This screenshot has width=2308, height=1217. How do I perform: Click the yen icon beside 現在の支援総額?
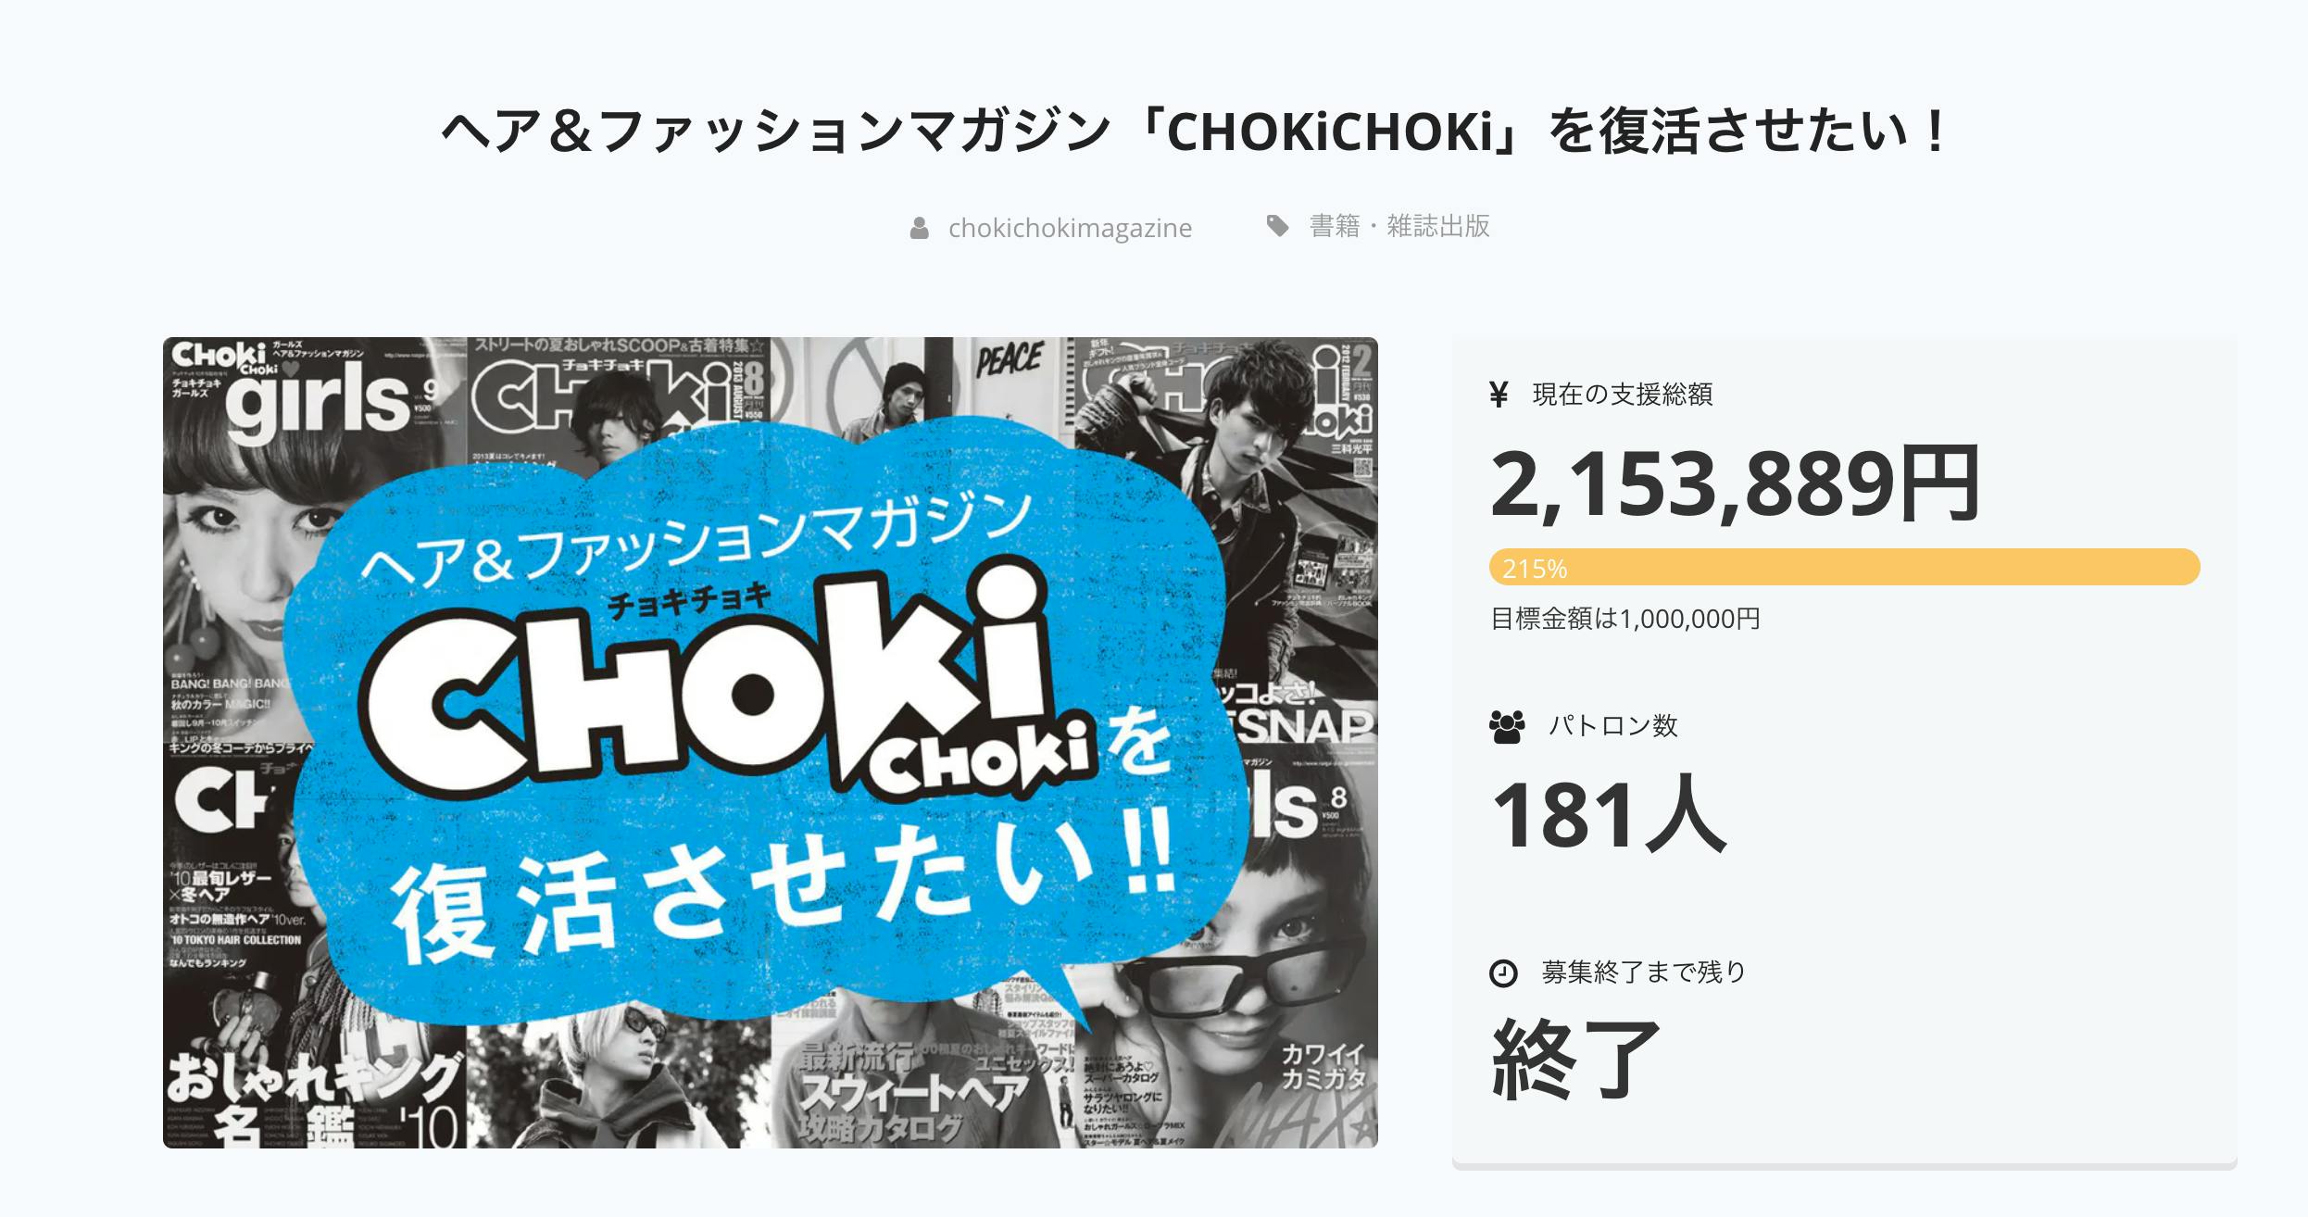tap(1499, 395)
